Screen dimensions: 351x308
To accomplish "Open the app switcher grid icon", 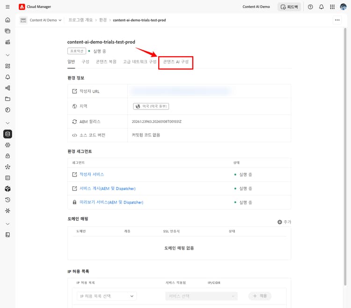I will pyautogui.click(x=332, y=7).
